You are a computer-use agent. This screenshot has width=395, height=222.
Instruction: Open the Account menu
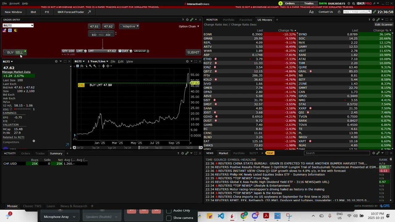pos(14,3)
